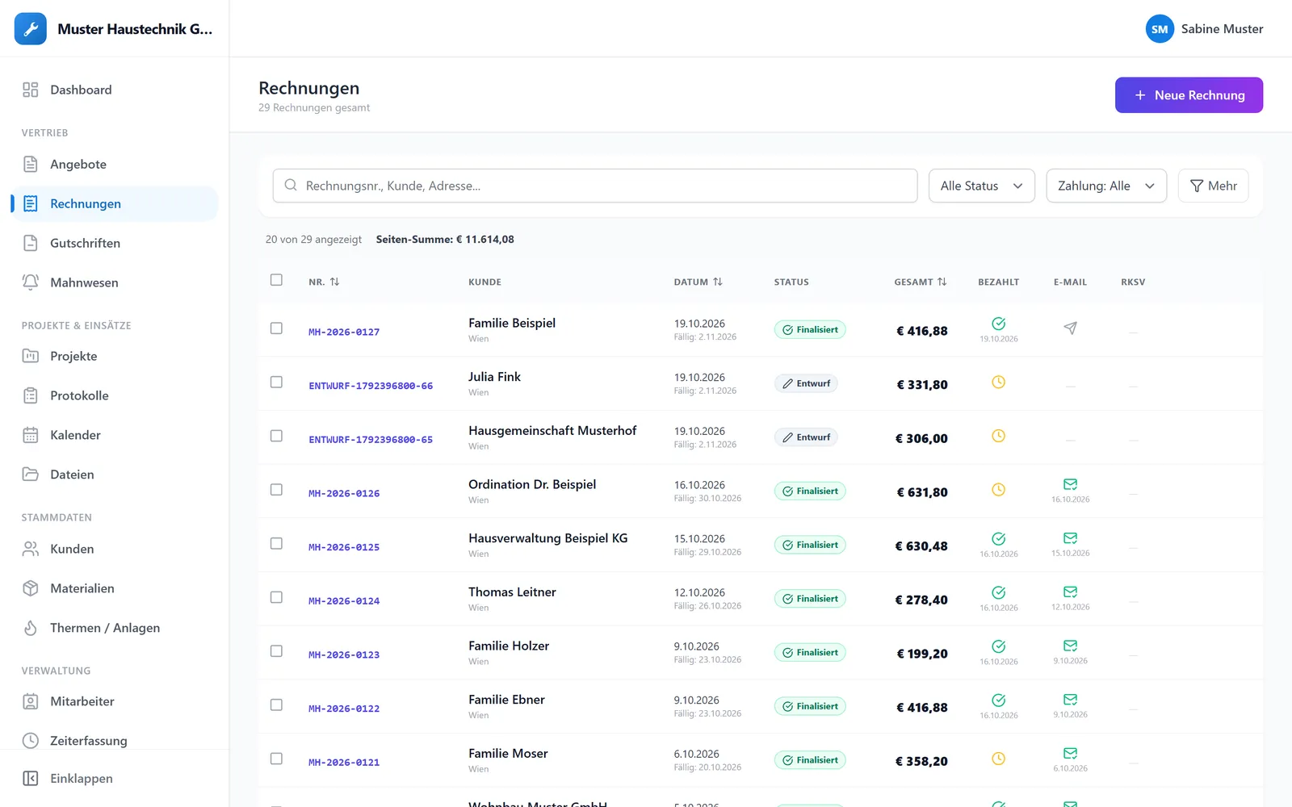The width and height of the screenshot is (1292, 807).
Task: Click the Mehr filter button
Action: coord(1213,186)
